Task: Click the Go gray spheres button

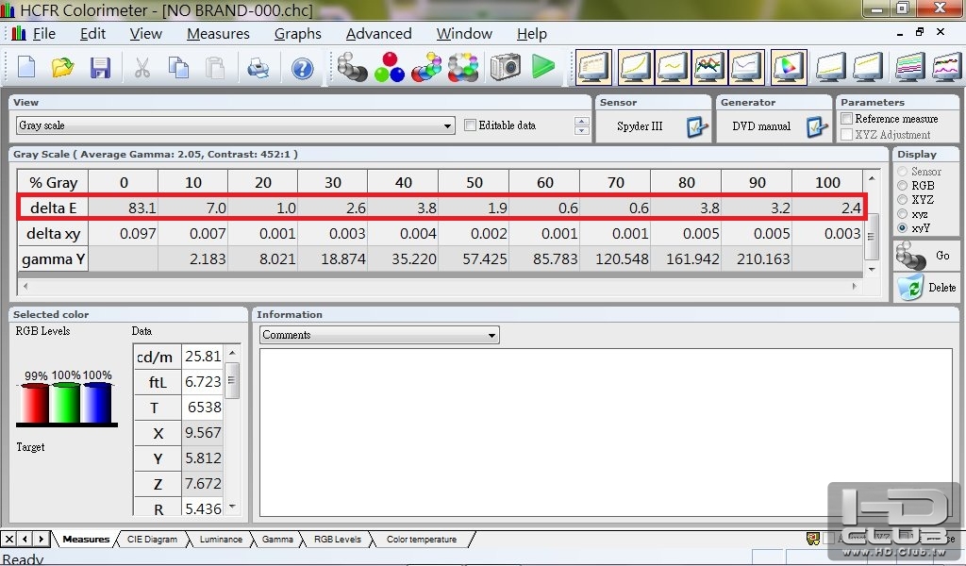Action: point(924,256)
